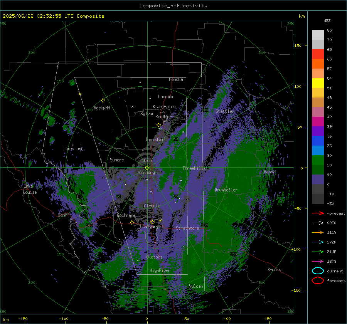This screenshot has height=324, width=347.
Task: Select the blue 33-36 dBZ swatch
Action: tap(318, 141)
